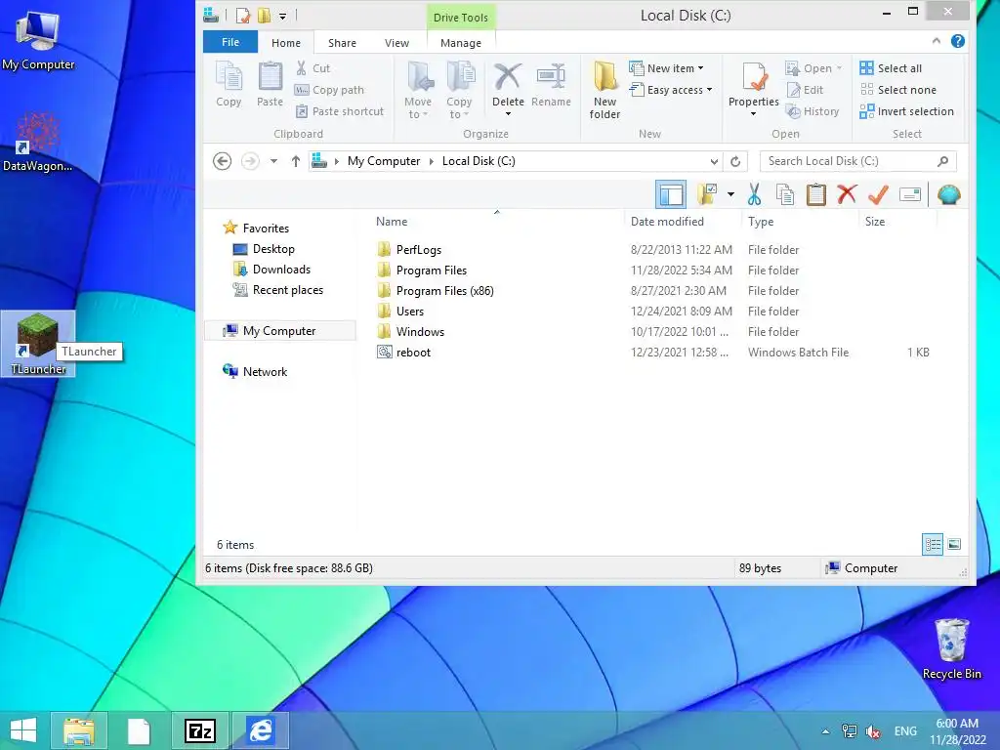This screenshot has width=1000, height=750.
Task: Click Select all in the ribbon
Action: (x=891, y=68)
